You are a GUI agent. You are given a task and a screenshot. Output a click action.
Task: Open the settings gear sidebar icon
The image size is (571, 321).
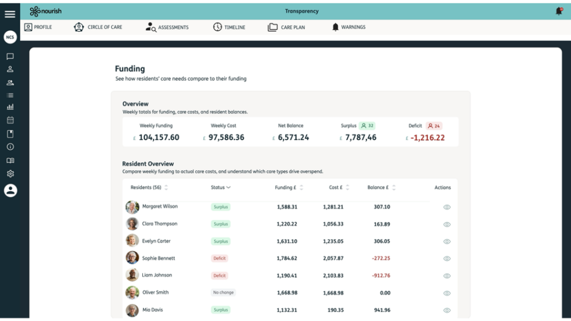pos(10,174)
